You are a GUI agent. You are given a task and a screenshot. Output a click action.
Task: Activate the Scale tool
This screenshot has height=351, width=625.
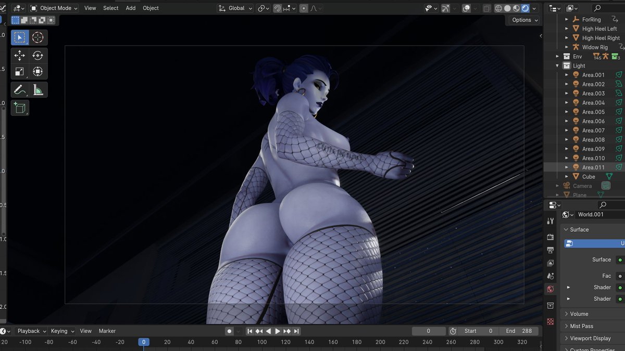20,72
